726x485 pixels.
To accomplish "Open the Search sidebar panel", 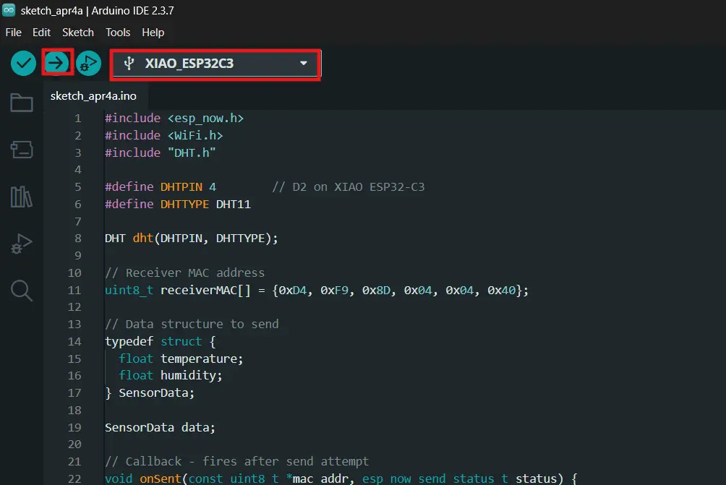I will 22,291.
